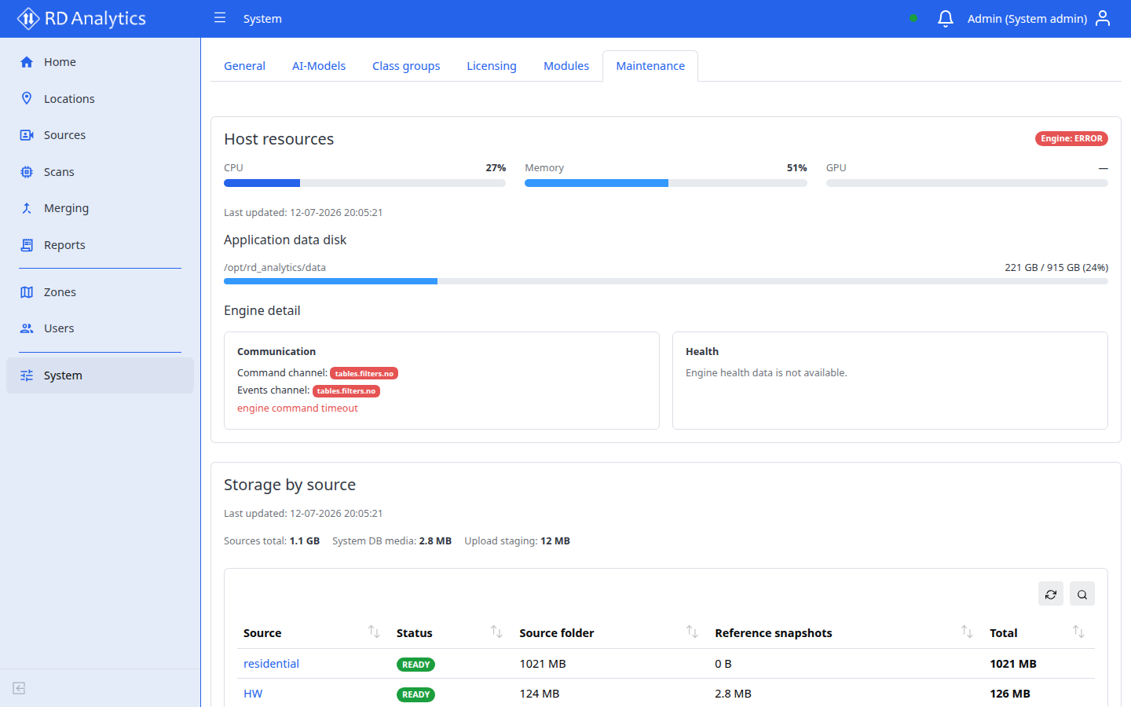The width and height of the screenshot is (1131, 707).
Task: Open the HW source link
Action: tap(253, 694)
